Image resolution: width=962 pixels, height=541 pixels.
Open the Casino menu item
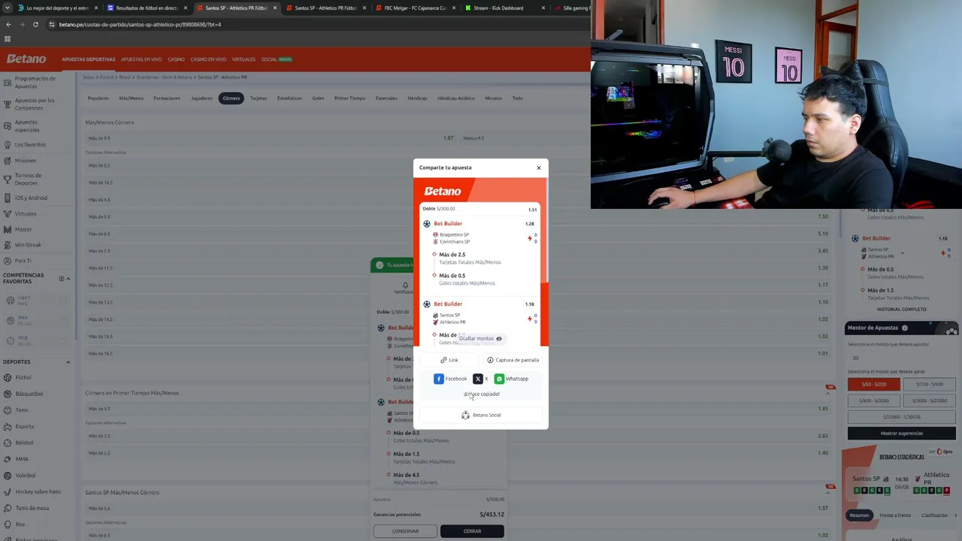pyautogui.click(x=176, y=59)
